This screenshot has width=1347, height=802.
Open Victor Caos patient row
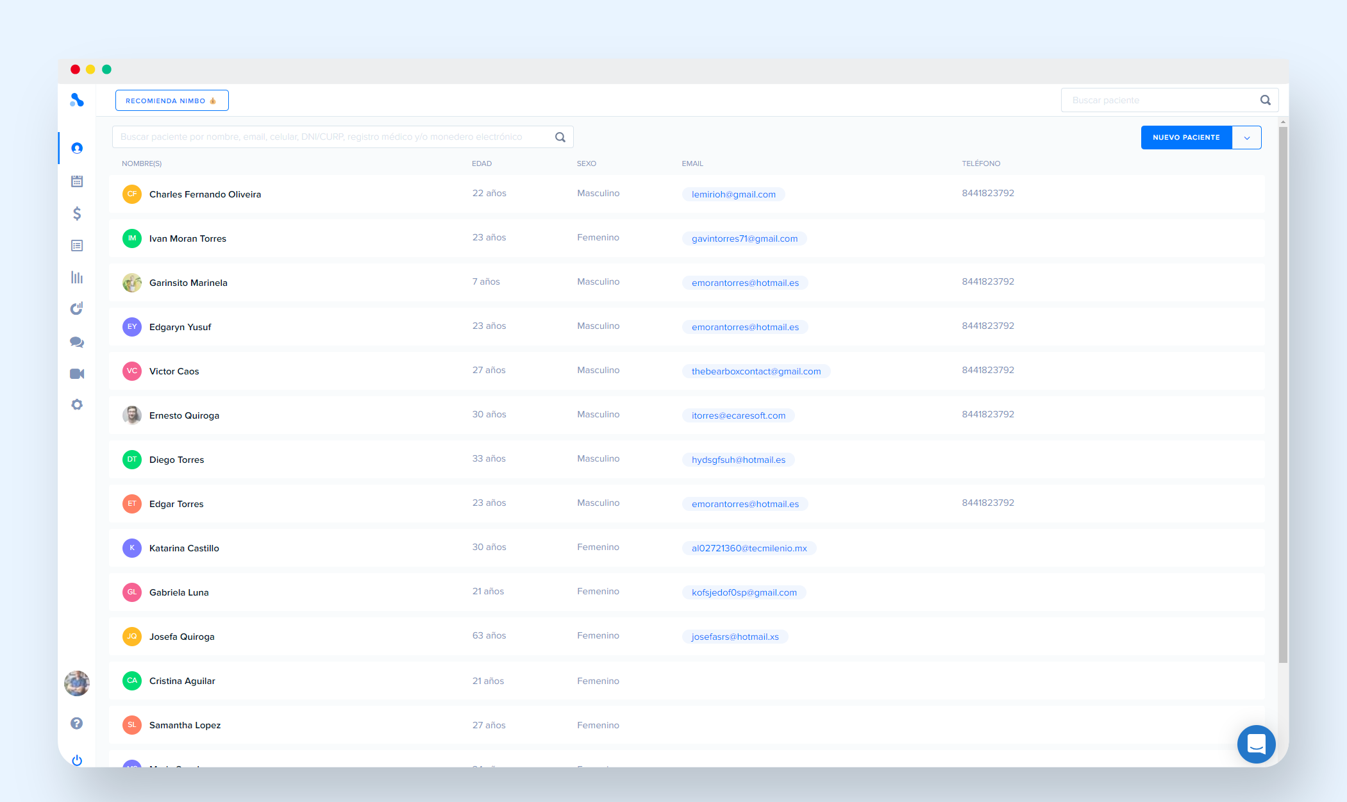pyautogui.click(x=174, y=371)
